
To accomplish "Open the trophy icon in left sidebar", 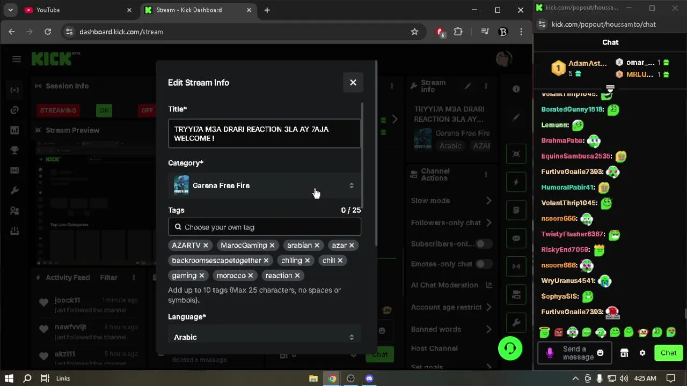I will (x=14, y=151).
